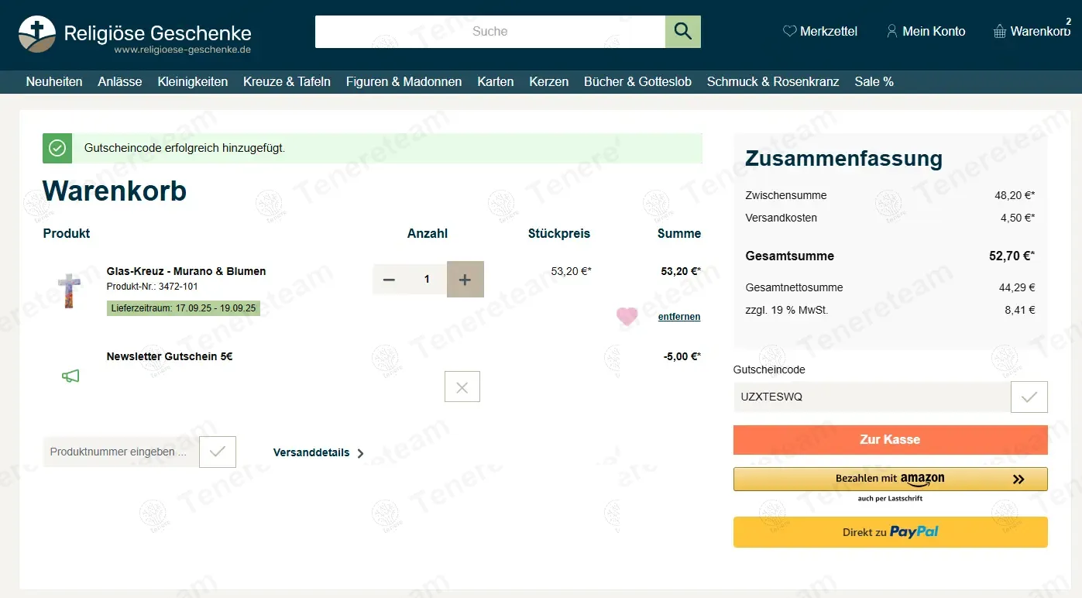Image resolution: width=1082 pixels, height=598 pixels.
Task: Open the Sale % menu
Action: 874,81
